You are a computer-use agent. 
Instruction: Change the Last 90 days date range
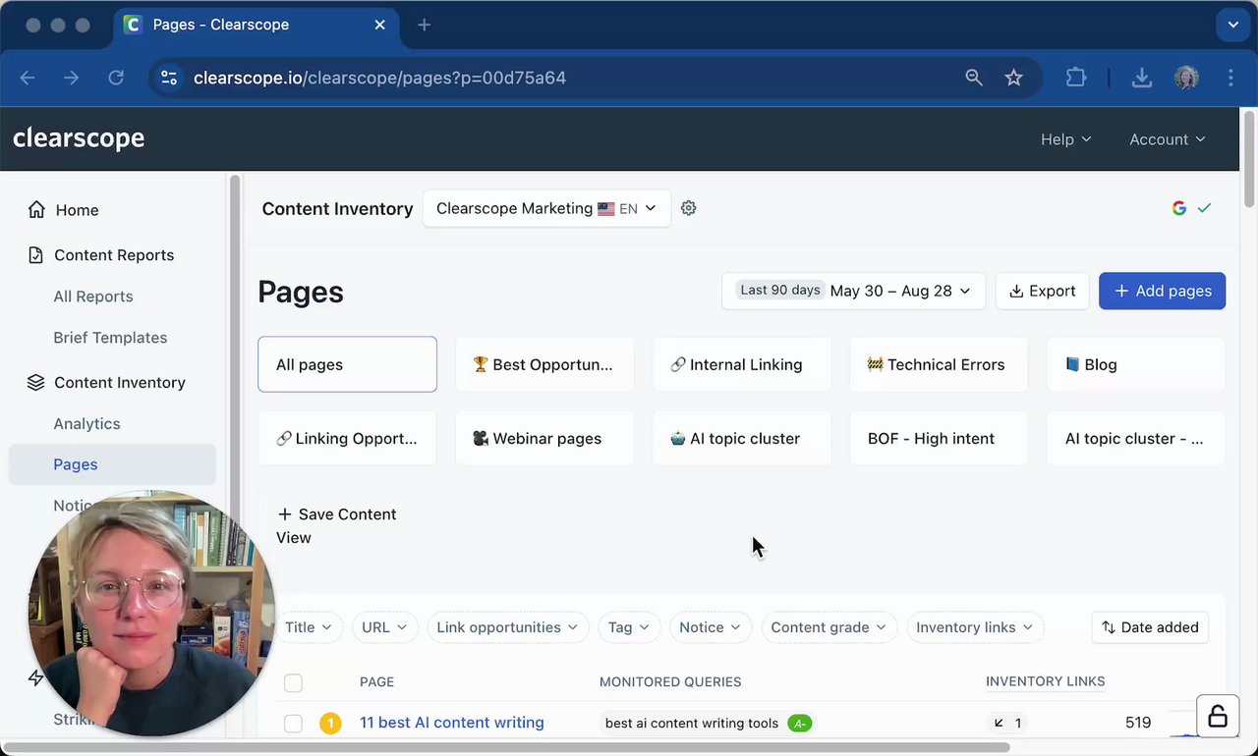tap(853, 291)
